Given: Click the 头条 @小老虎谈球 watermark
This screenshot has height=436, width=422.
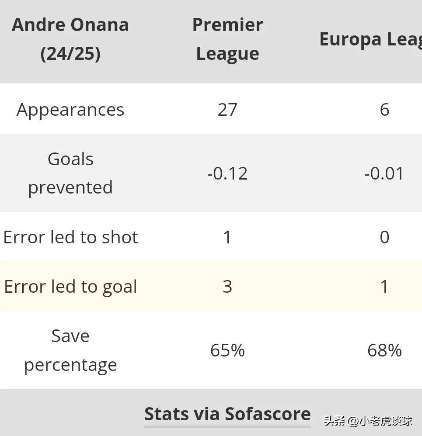Looking at the screenshot, I should coord(368,421).
